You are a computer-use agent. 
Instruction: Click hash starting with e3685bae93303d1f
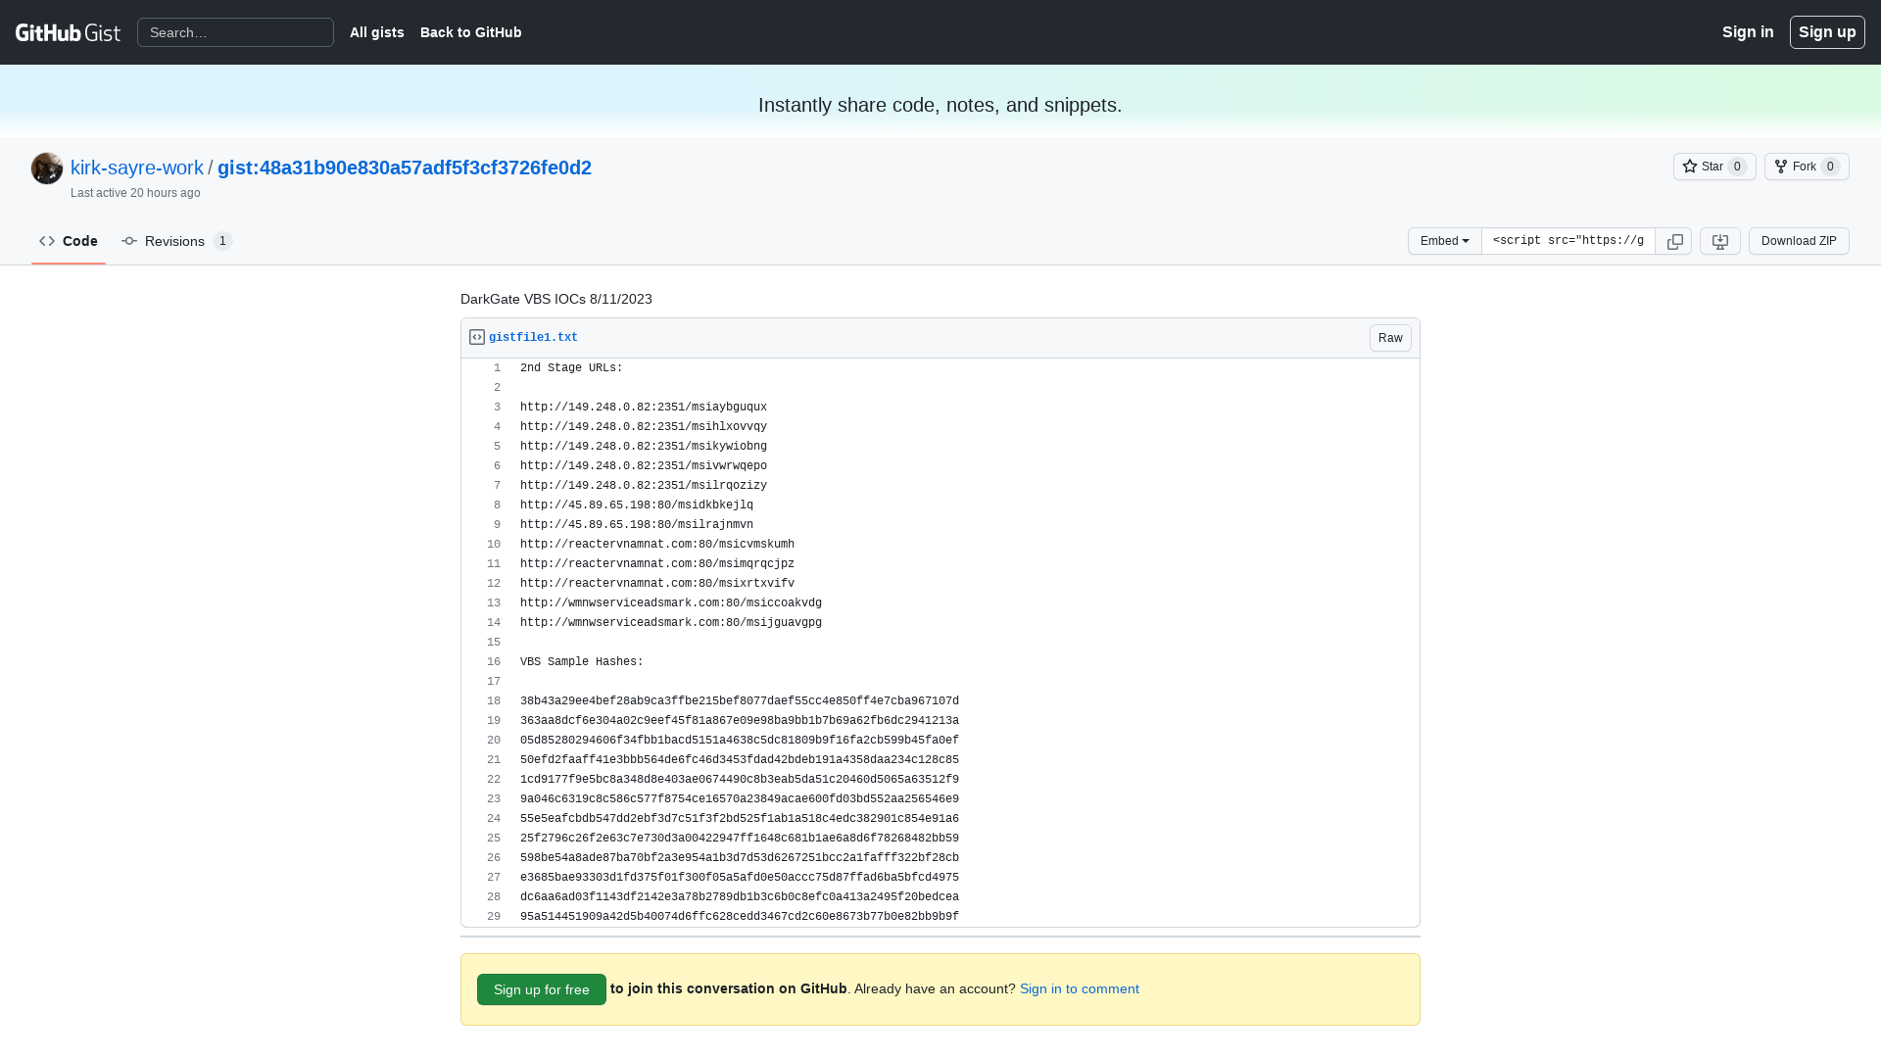[x=740, y=878]
